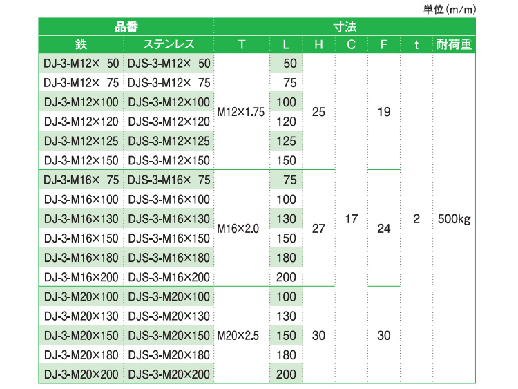518x389 pixels.
Task: Select the 単位(m/m) unit label
Action: tap(450, 9)
